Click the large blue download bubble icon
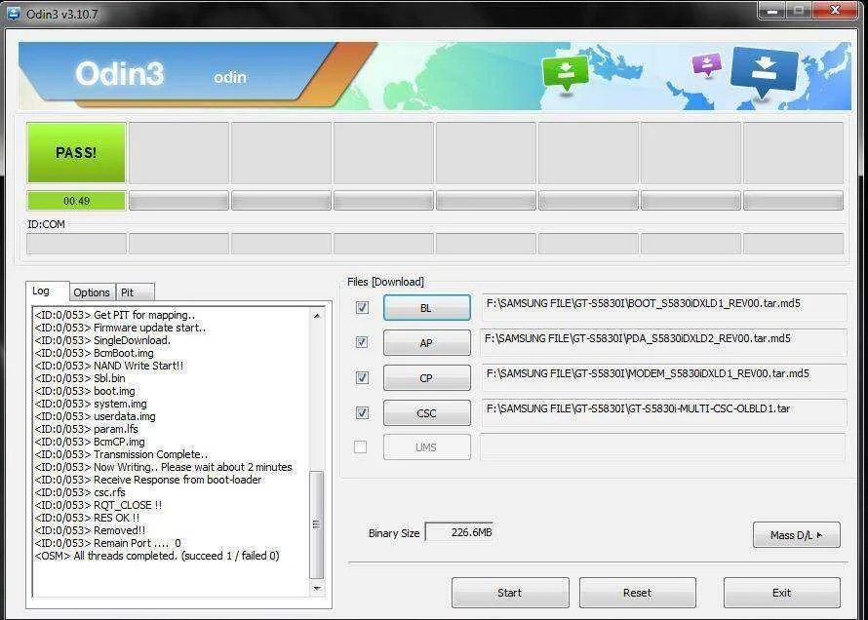This screenshot has width=868, height=620. coord(765,72)
